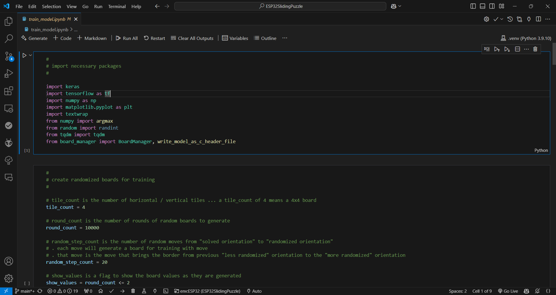
Task: Open the Edit menu
Action: pos(32,6)
